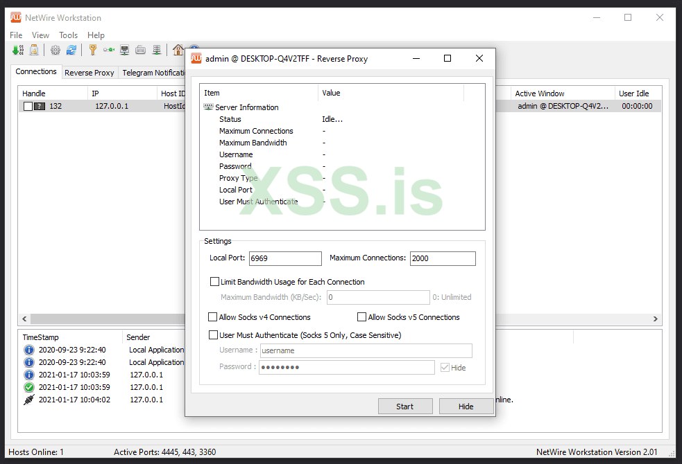Enable Limit Bandwidth Usage for Each Connection
Screen dimensions: 682x464
tap(214, 282)
